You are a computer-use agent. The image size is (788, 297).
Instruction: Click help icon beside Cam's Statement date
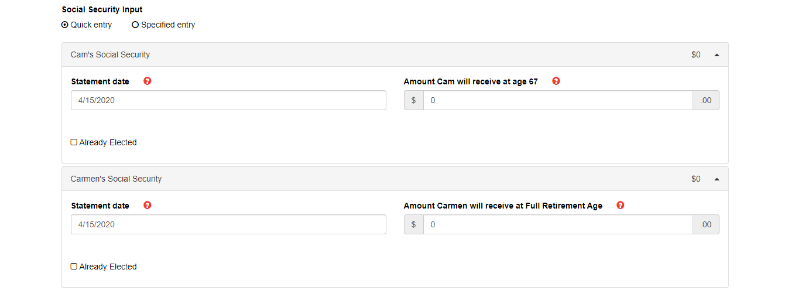pos(148,81)
